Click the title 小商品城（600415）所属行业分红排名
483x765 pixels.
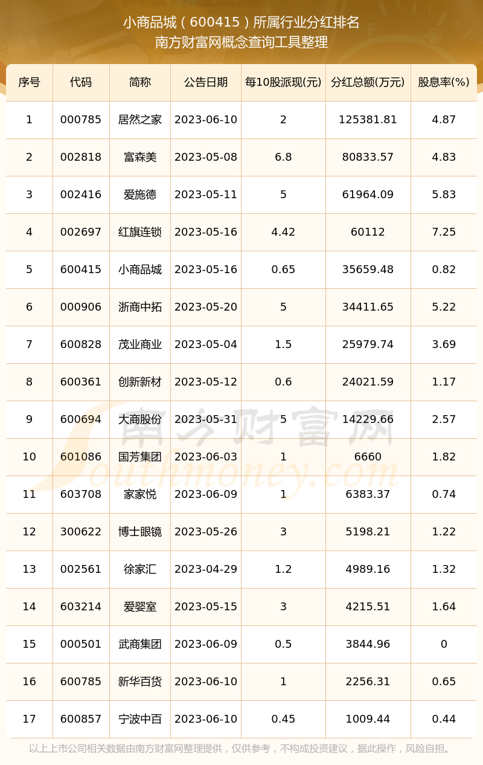coord(241,22)
